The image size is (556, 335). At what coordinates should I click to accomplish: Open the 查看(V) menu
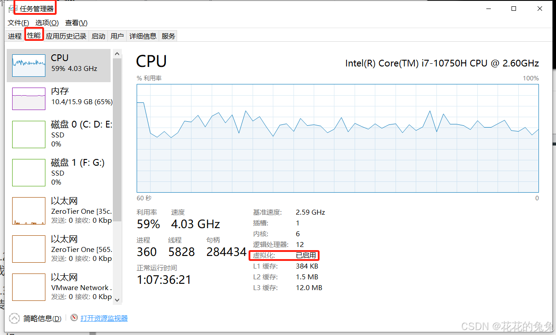tap(76, 23)
